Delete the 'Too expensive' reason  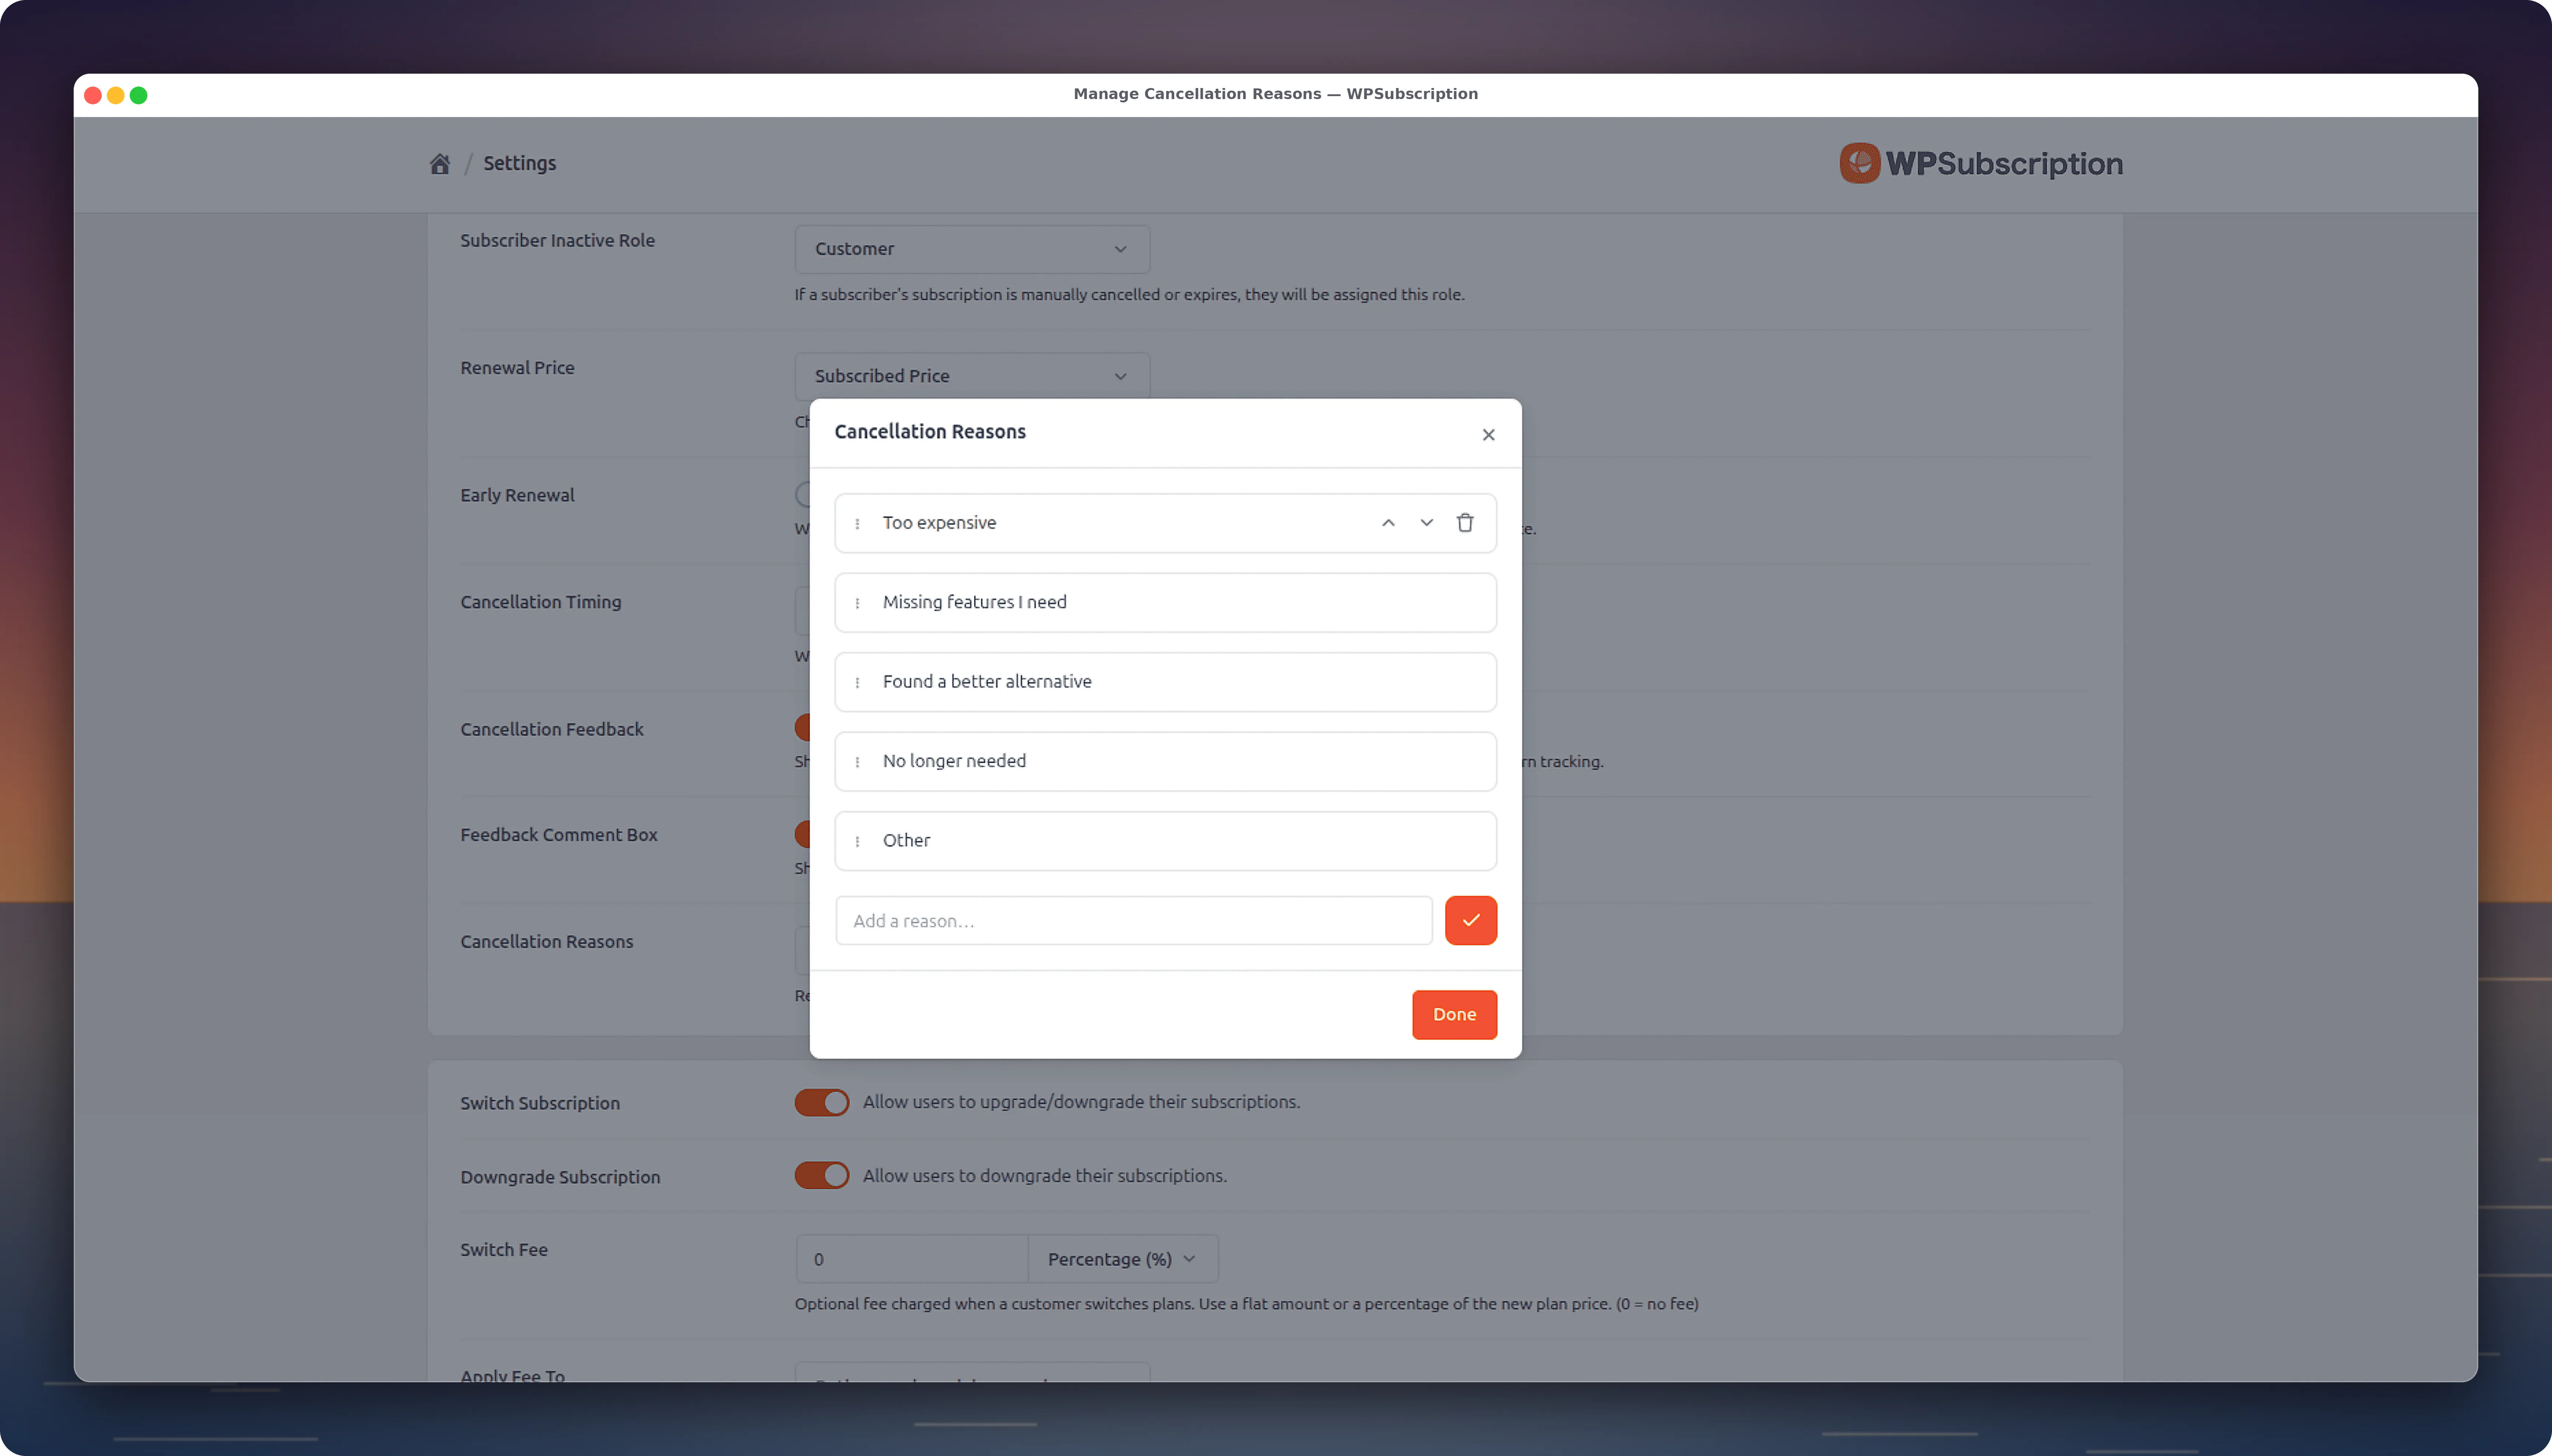(1465, 523)
